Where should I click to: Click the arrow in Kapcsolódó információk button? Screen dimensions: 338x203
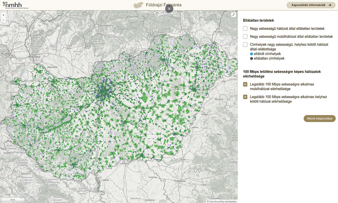click(330, 5)
